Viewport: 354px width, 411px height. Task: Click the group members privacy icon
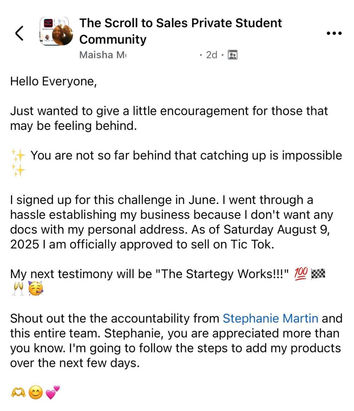point(233,55)
